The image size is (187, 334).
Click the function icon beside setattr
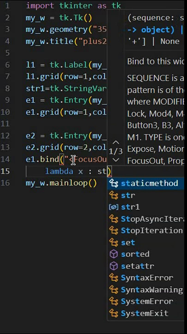(114, 266)
